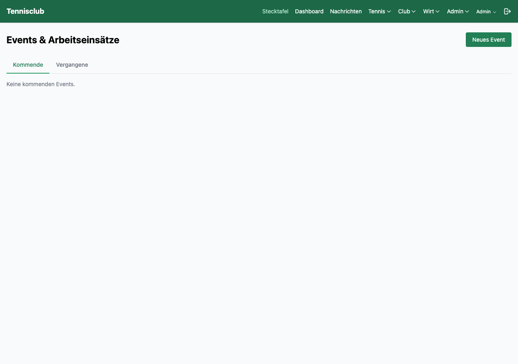
Task: Click the chevron arrow beside Tennis
Action: click(x=389, y=12)
